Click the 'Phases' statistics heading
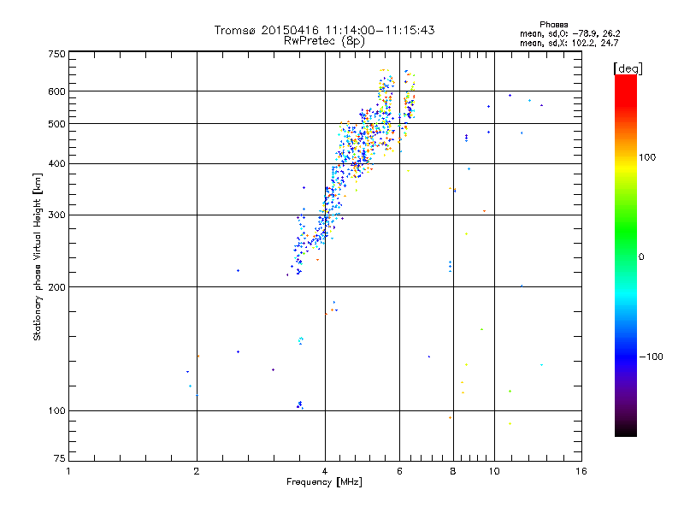 (x=553, y=25)
